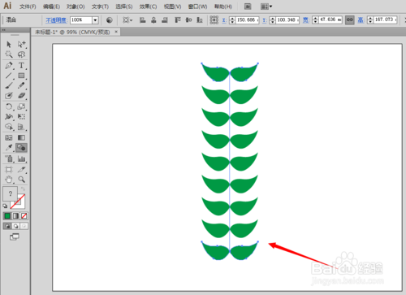Open the align-to selection dropdown
406x295 pixels.
(127, 20)
